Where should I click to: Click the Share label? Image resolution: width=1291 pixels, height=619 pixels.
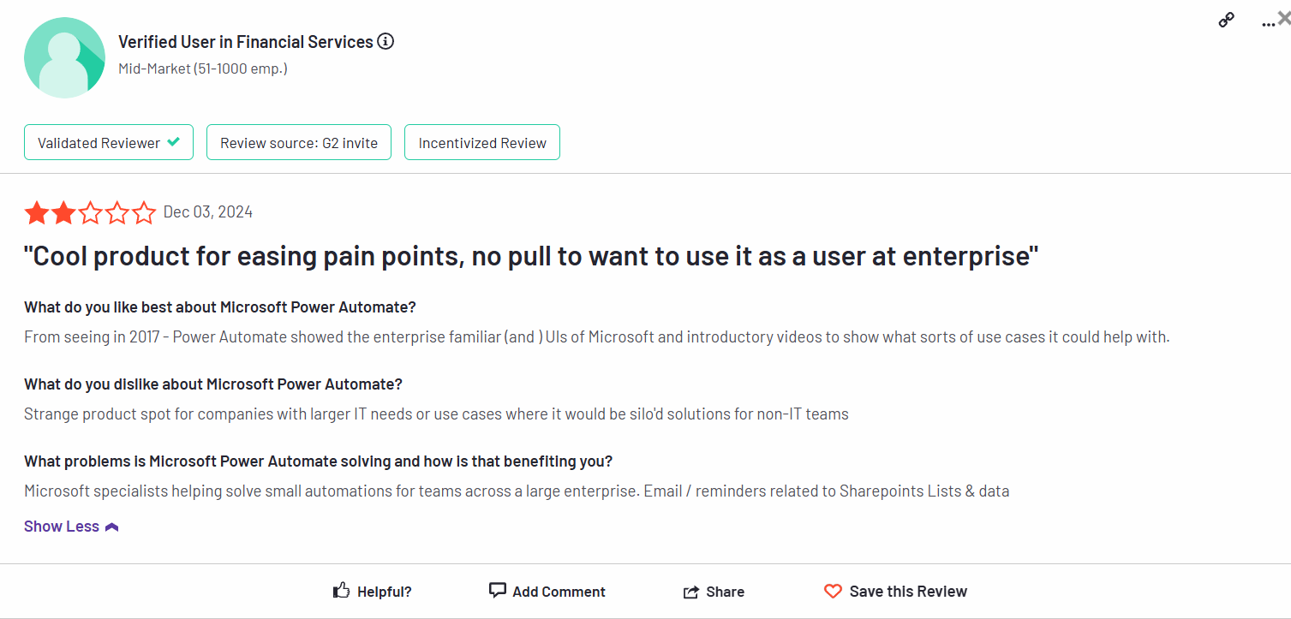(x=725, y=592)
